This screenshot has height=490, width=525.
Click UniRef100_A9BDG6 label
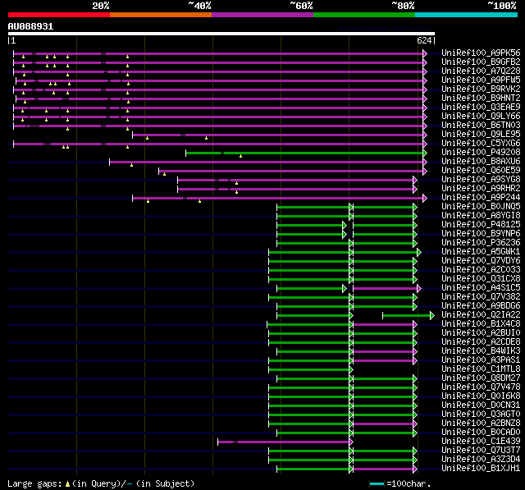[x=481, y=306]
